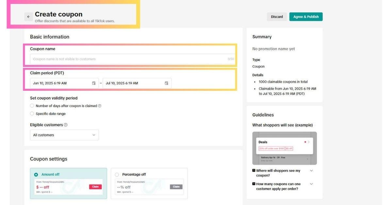The width and height of the screenshot is (392, 205).
Task: Click the Discard button
Action: tap(277, 17)
